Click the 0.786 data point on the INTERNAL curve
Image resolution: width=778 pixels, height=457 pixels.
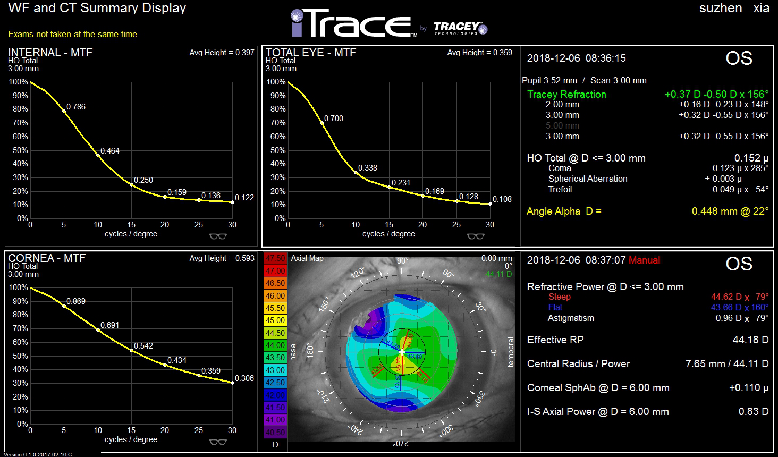click(x=64, y=111)
